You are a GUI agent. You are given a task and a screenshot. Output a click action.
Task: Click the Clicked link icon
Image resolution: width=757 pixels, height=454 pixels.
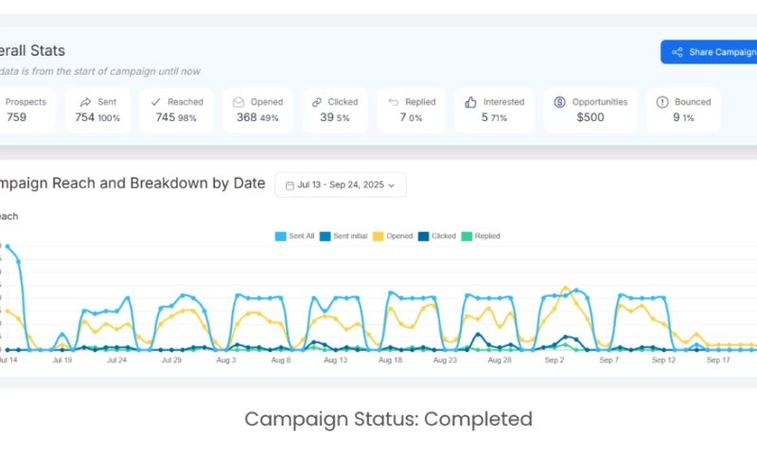(317, 102)
